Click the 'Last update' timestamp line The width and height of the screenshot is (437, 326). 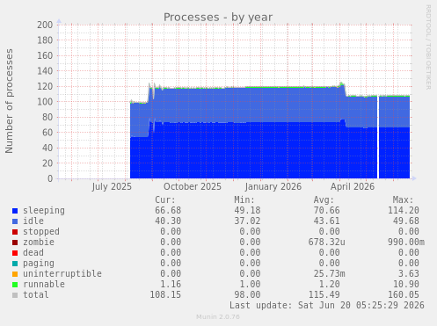pyautogui.click(x=327, y=305)
